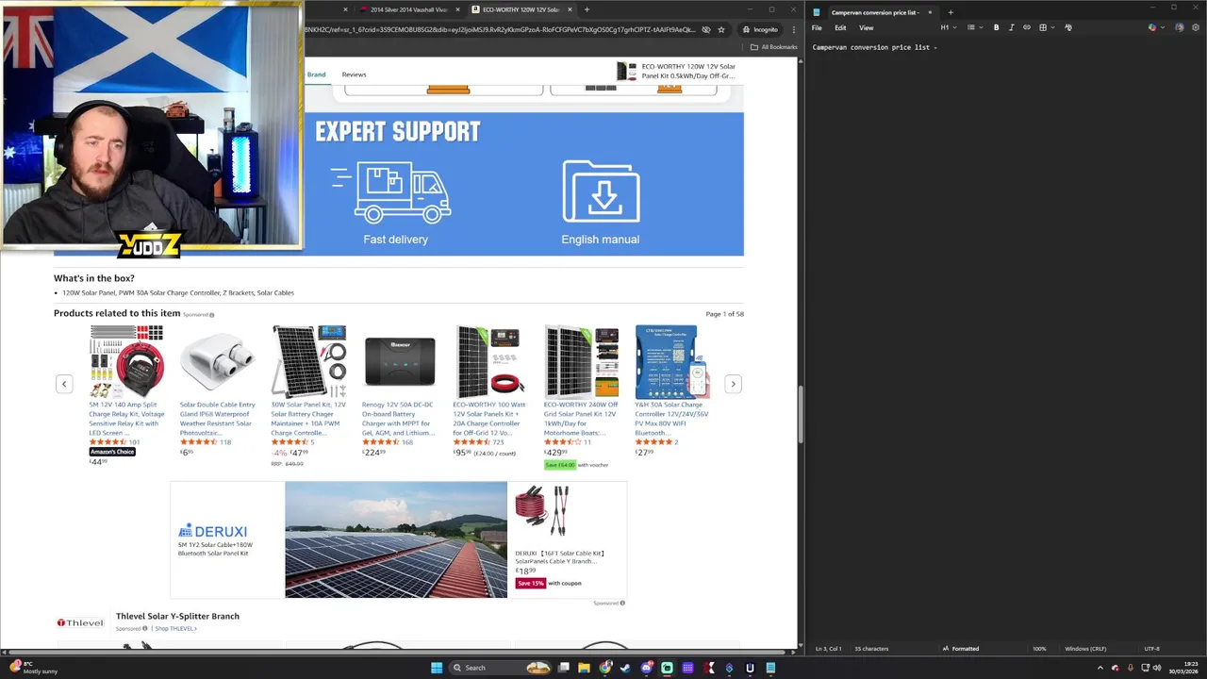Click ECO-WORTHY 120W header product thumbnail
This screenshot has width=1207, height=679.
(626, 72)
